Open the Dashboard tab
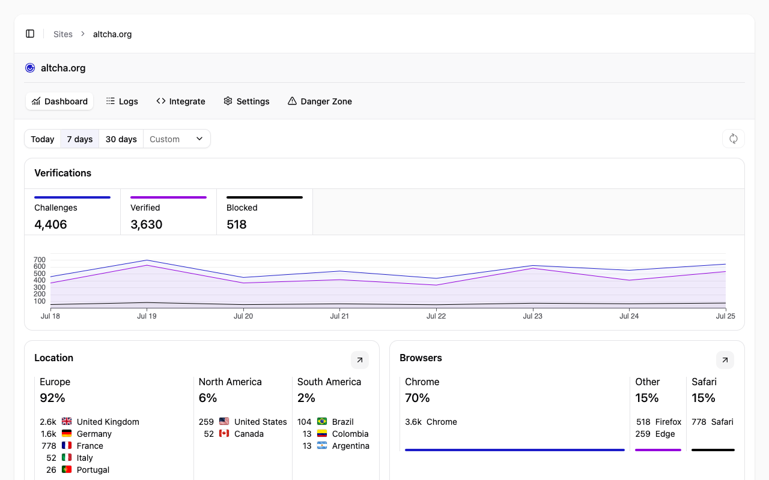 (59, 101)
